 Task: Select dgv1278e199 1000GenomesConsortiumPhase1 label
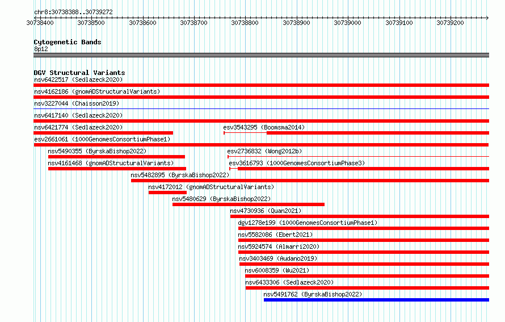click(308, 223)
